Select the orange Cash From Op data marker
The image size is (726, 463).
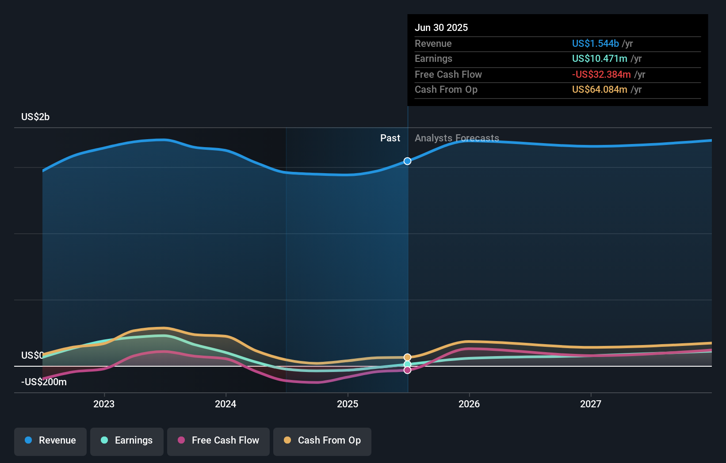(407, 357)
